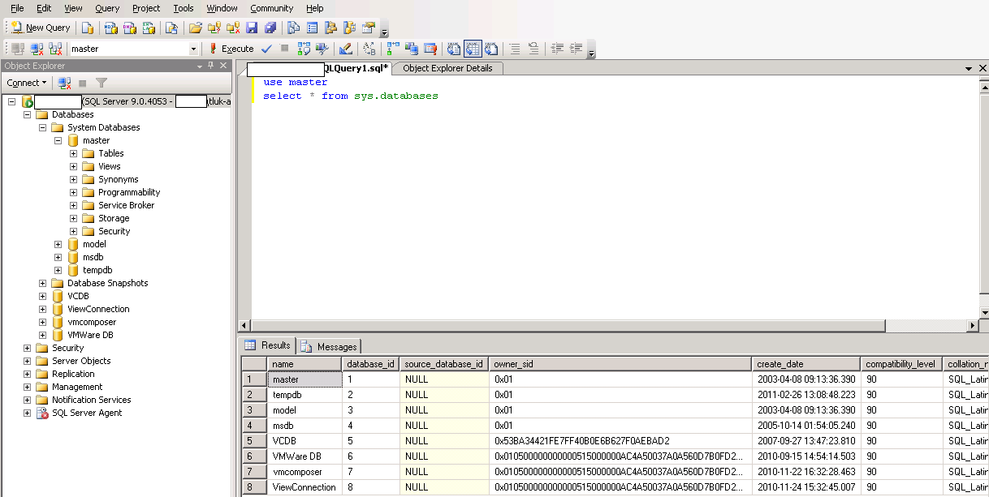
Task: Click the query editor horizontal scrollbar
Action: (568, 326)
